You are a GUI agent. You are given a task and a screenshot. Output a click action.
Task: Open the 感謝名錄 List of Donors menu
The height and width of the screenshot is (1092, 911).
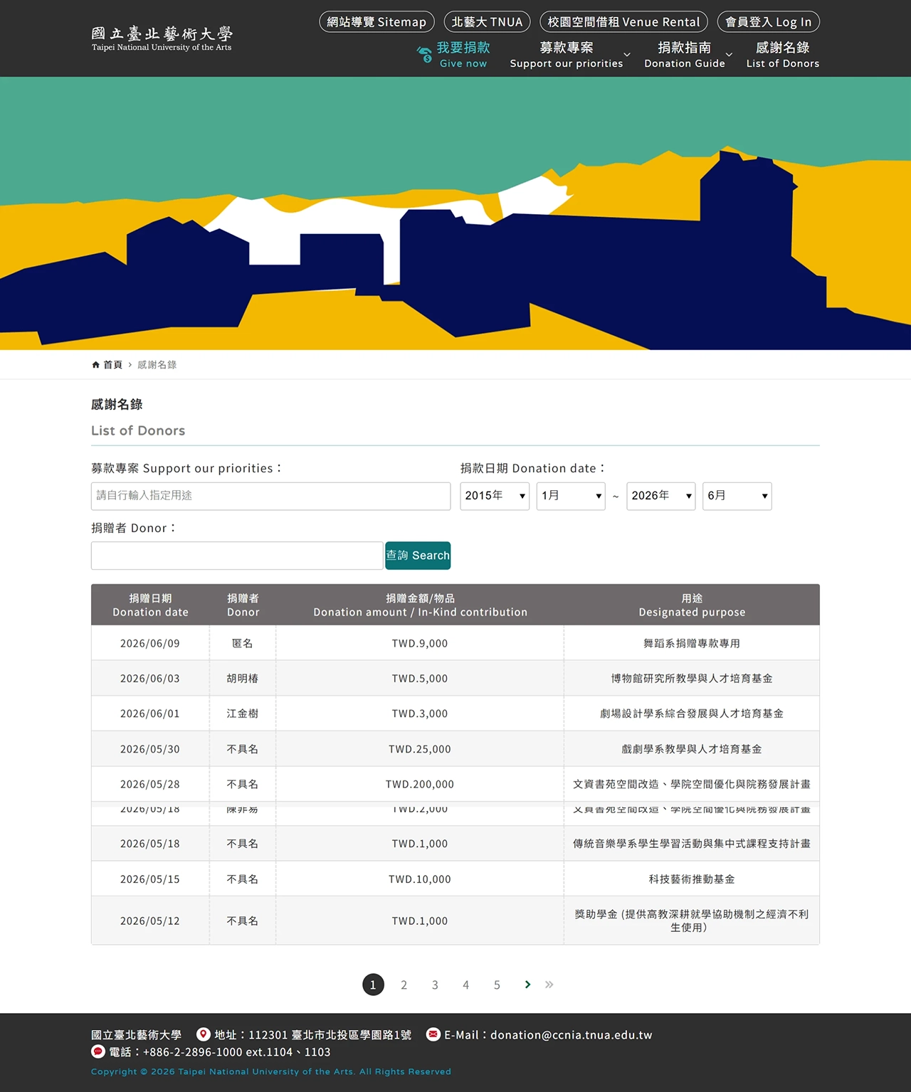(783, 55)
